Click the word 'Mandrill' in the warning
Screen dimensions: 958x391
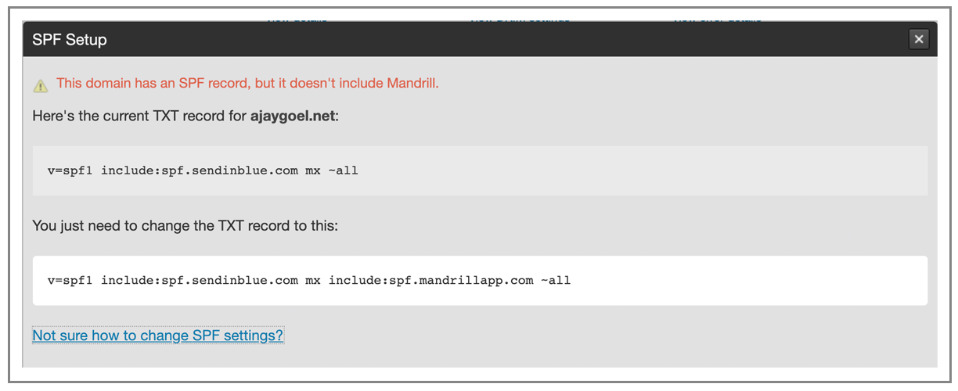tap(412, 83)
